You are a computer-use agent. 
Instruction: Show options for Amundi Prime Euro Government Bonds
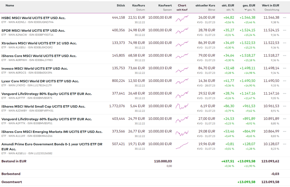coord(284,144)
